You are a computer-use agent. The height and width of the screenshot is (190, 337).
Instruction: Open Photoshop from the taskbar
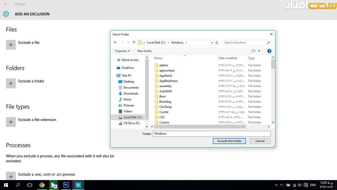point(66,185)
